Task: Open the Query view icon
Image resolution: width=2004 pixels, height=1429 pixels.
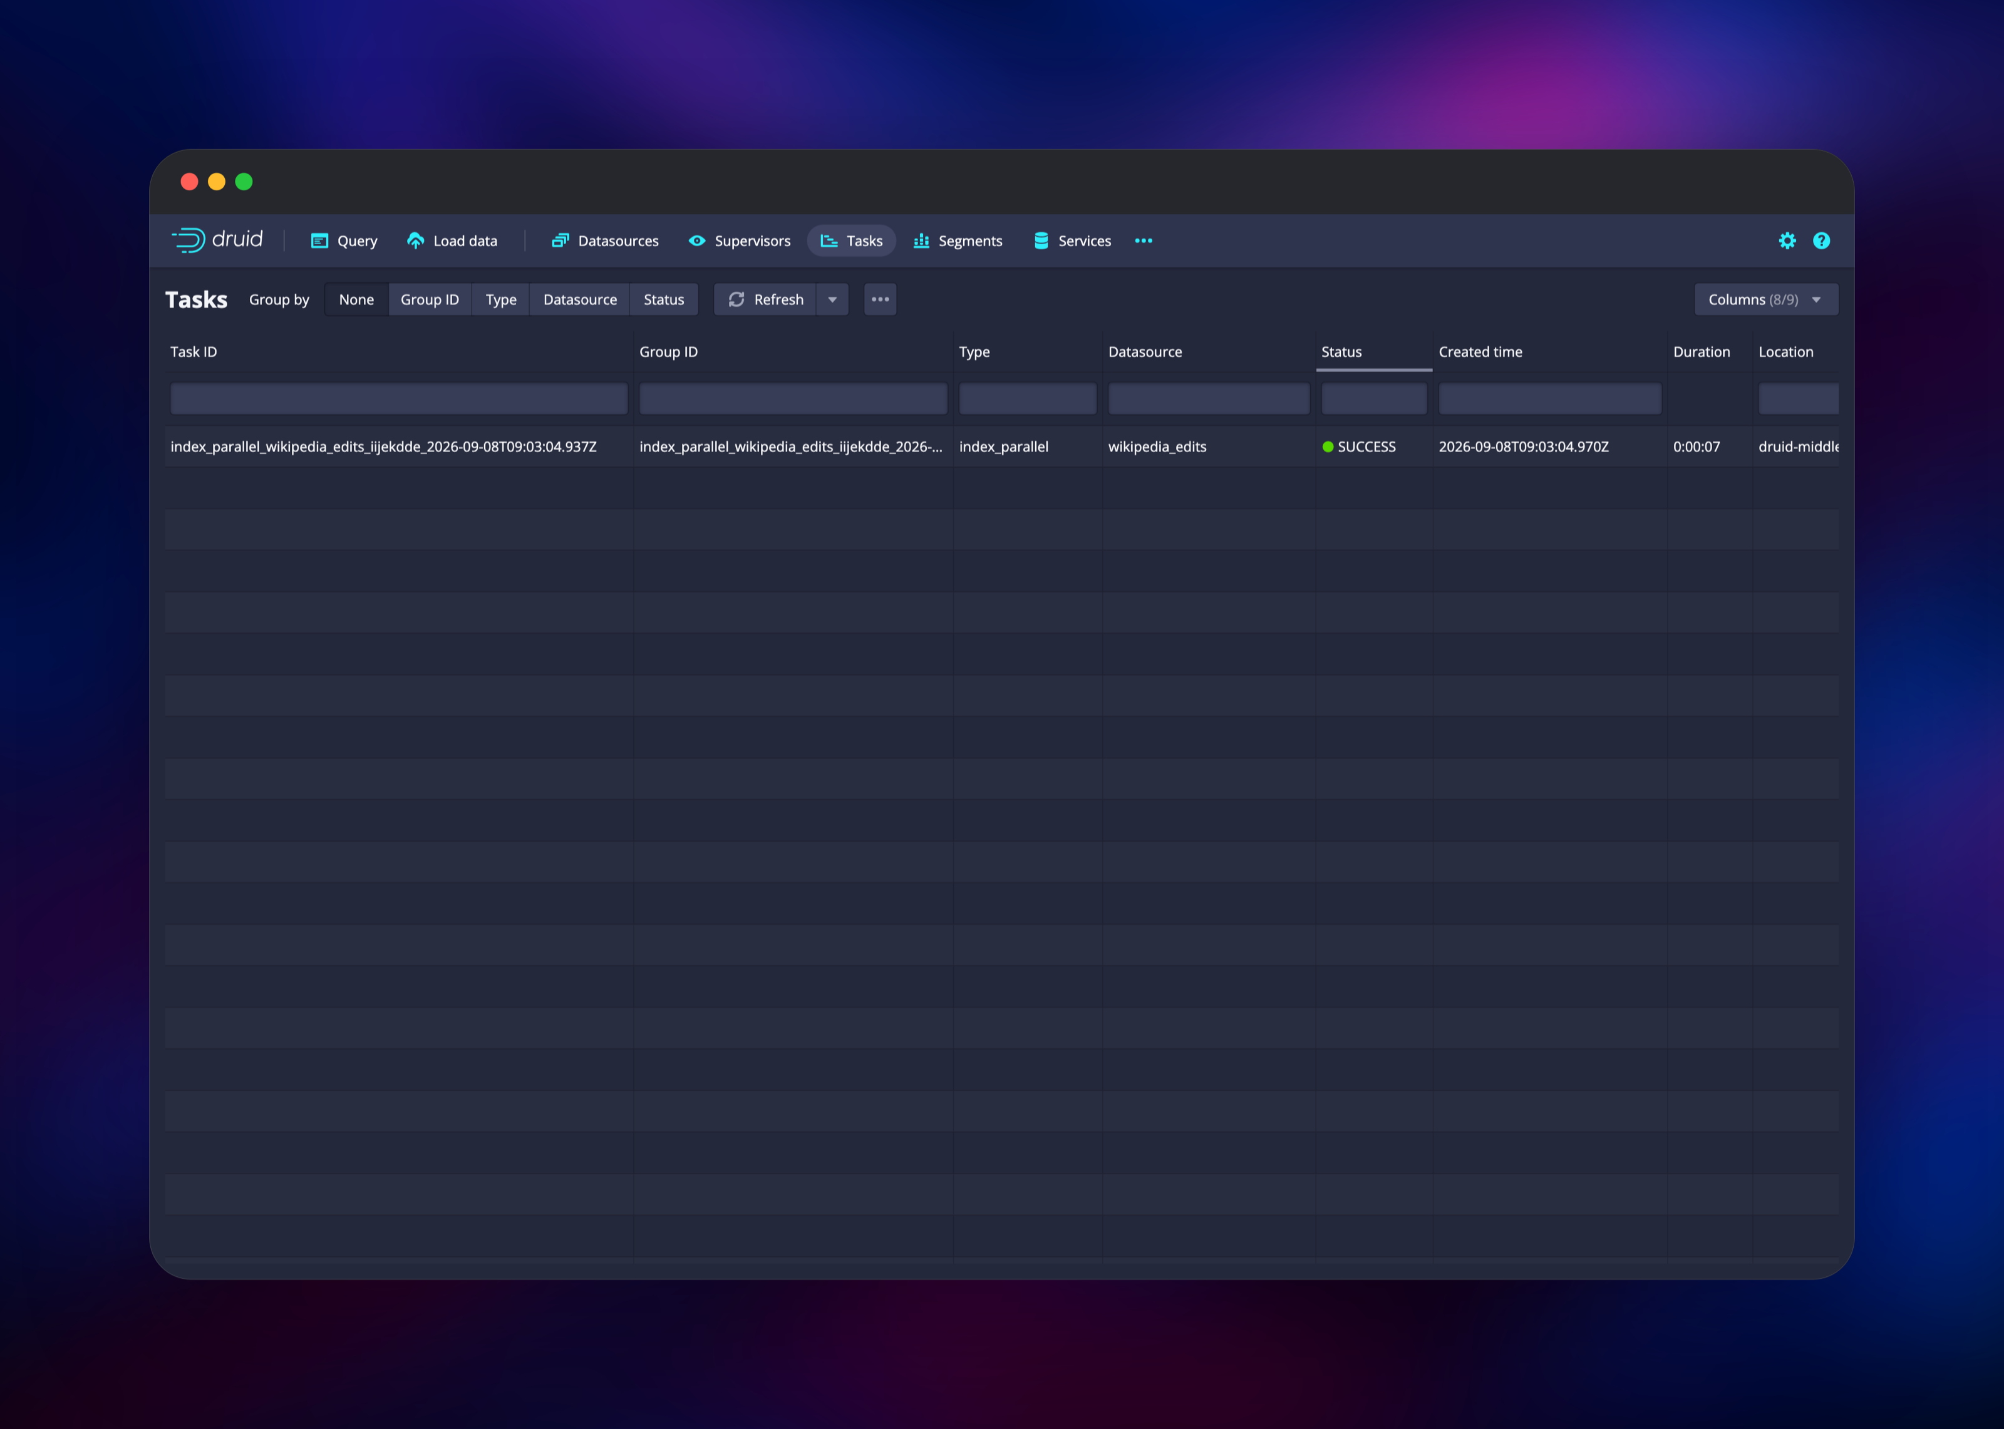Action: point(320,241)
